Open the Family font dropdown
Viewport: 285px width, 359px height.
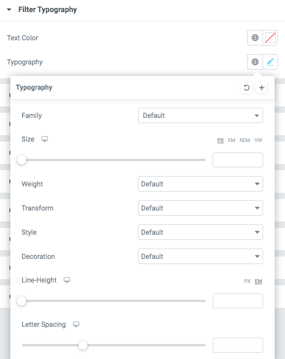click(201, 116)
